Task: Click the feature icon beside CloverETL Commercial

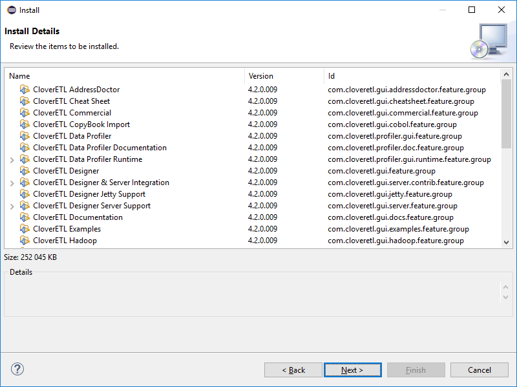Action: 25,112
